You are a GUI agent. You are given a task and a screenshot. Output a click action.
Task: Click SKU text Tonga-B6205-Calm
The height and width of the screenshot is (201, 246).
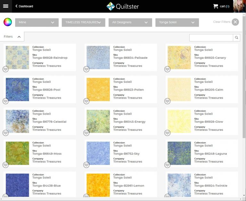point(209,90)
